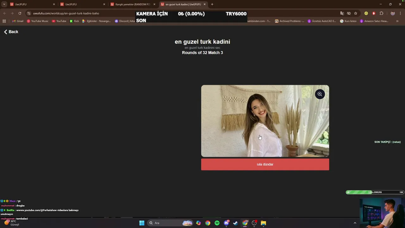Screen dimensions: 405x228
Task: Show hidden system tray icons
Action: click(355, 223)
